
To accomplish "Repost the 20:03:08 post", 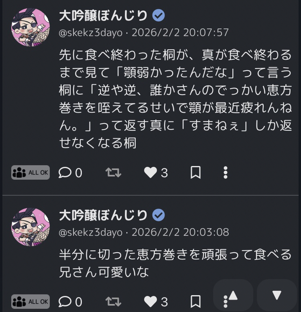I will 113,302.
